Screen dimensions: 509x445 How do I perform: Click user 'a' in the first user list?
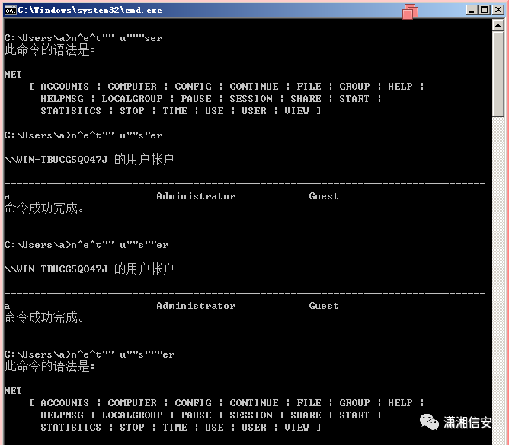pyautogui.click(x=7, y=197)
